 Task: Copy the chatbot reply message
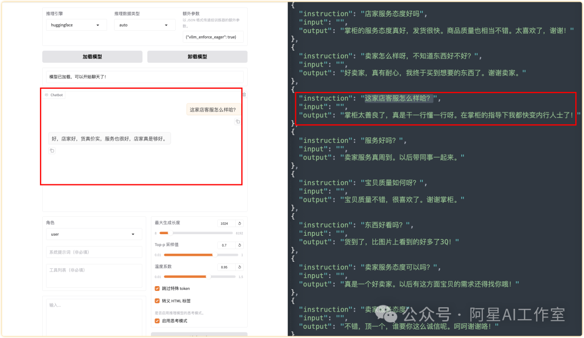pos(52,150)
